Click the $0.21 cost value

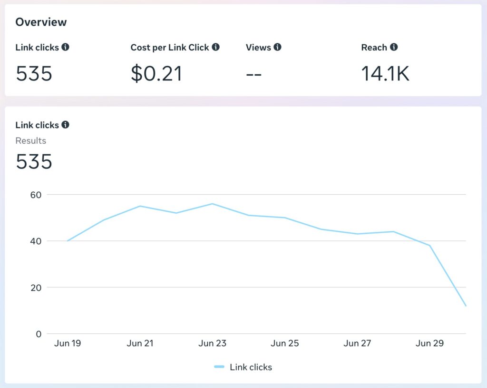point(156,74)
